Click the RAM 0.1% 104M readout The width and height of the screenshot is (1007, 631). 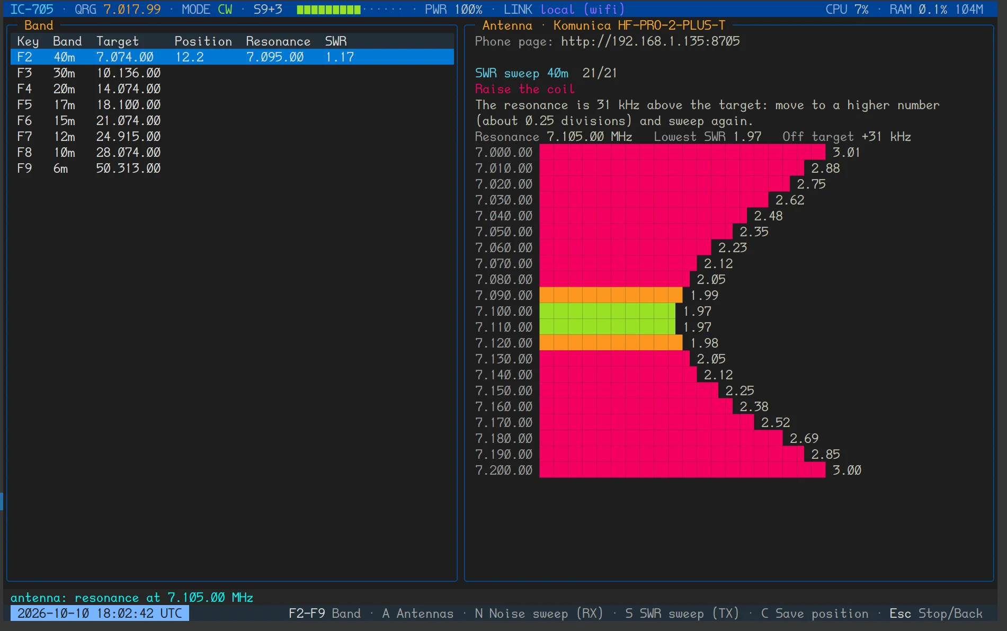[x=936, y=10]
